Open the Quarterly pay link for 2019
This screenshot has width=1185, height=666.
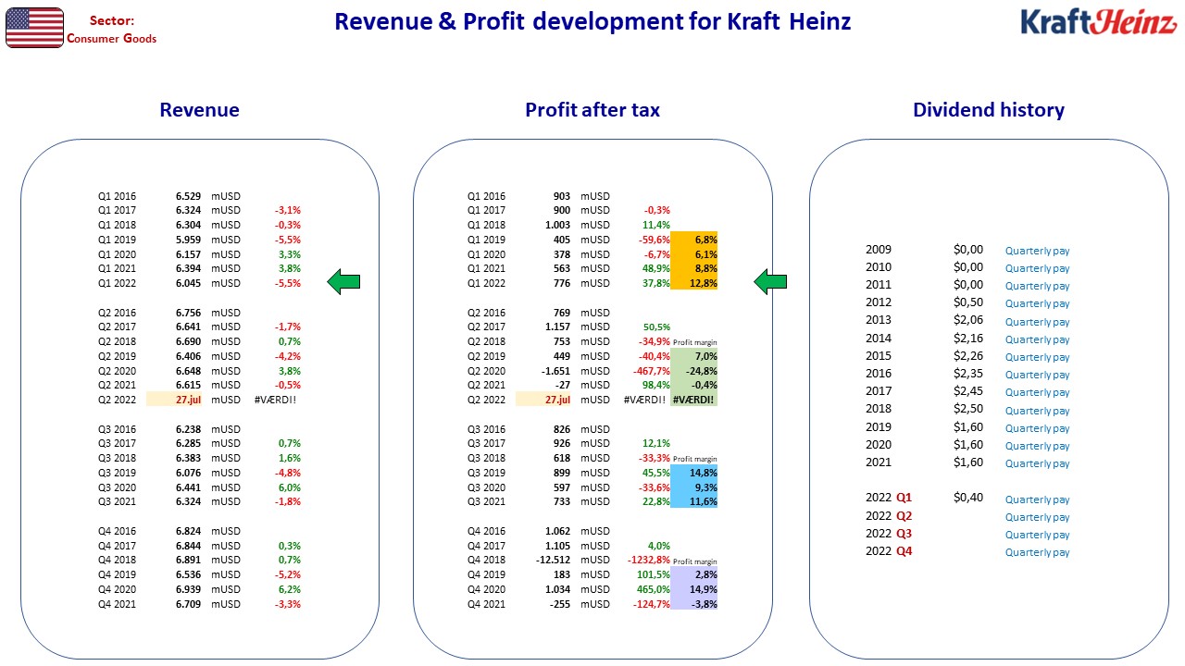pyautogui.click(x=1037, y=428)
